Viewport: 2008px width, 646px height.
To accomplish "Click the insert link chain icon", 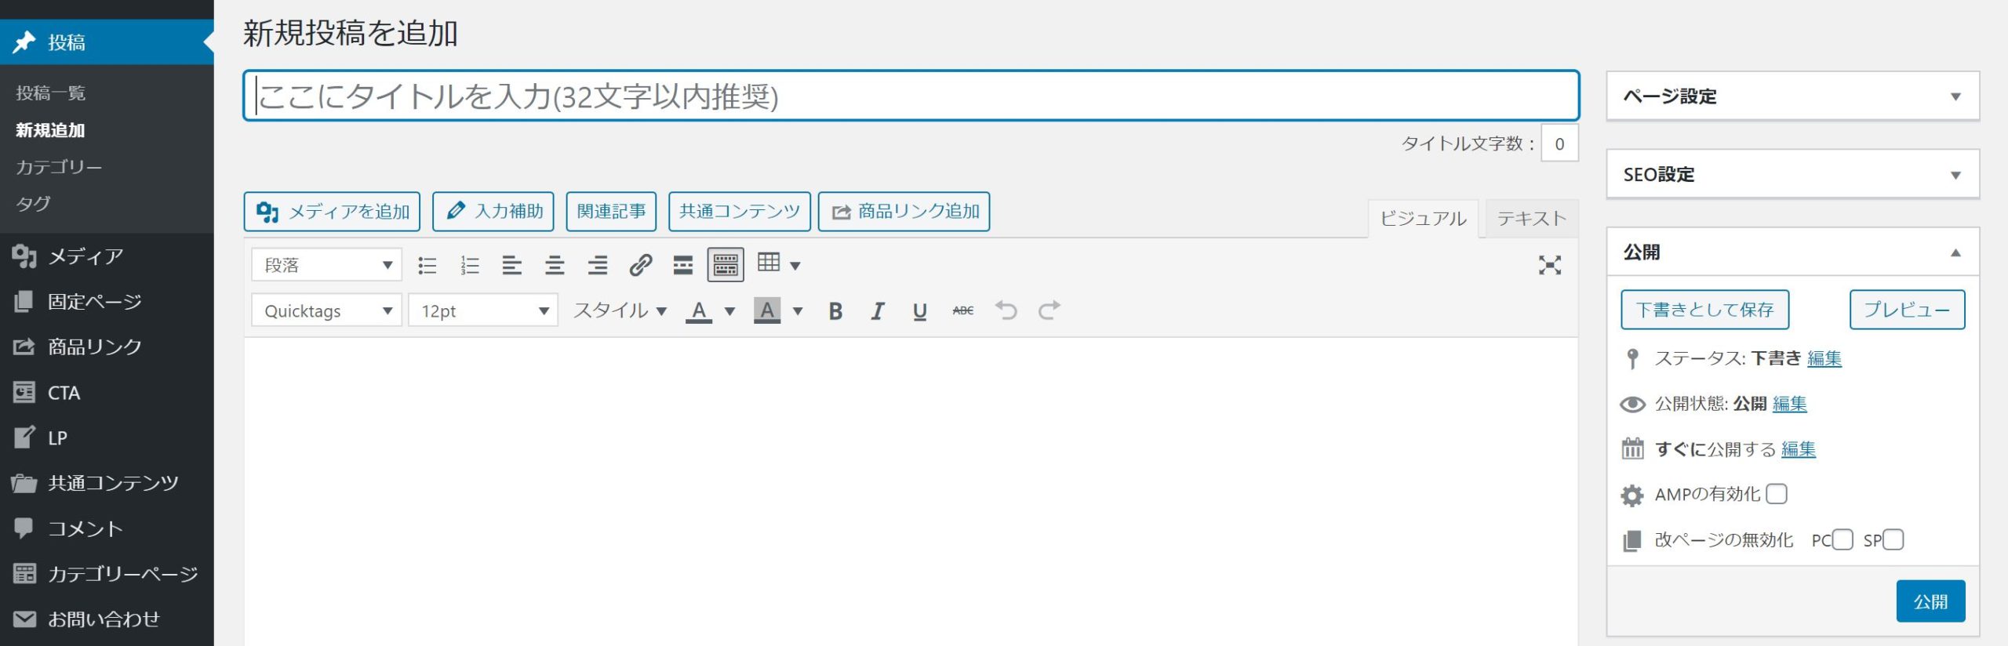I will 640,265.
